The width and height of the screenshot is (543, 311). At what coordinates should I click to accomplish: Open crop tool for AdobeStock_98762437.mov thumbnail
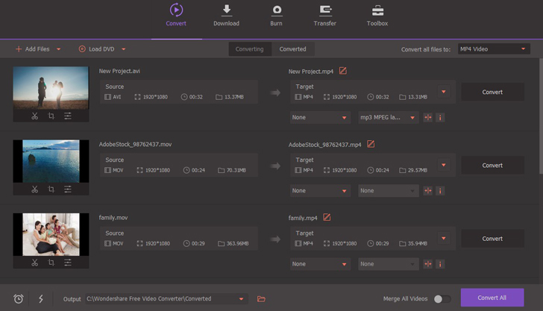(51, 189)
